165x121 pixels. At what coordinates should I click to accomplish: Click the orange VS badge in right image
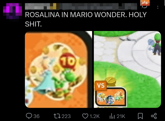pyautogui.click(x=101, y=85)
